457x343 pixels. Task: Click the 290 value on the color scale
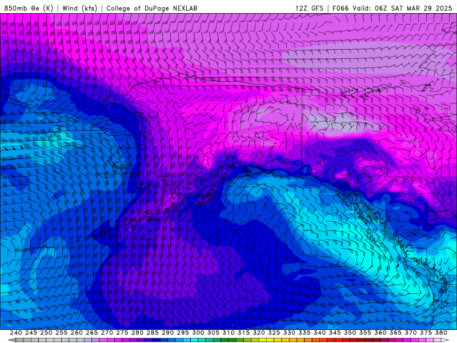click(x=167, y=333)
